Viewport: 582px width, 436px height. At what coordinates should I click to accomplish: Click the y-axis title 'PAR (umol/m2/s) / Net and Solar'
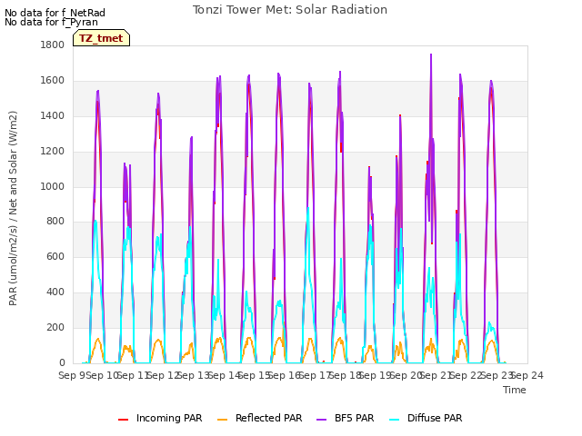coord(13,208)
